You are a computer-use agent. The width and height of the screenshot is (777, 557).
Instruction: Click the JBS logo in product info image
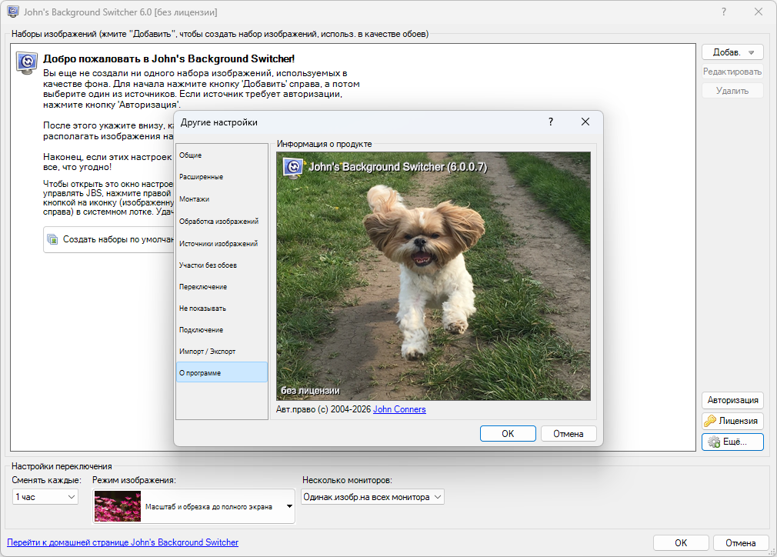pos(292,167)
